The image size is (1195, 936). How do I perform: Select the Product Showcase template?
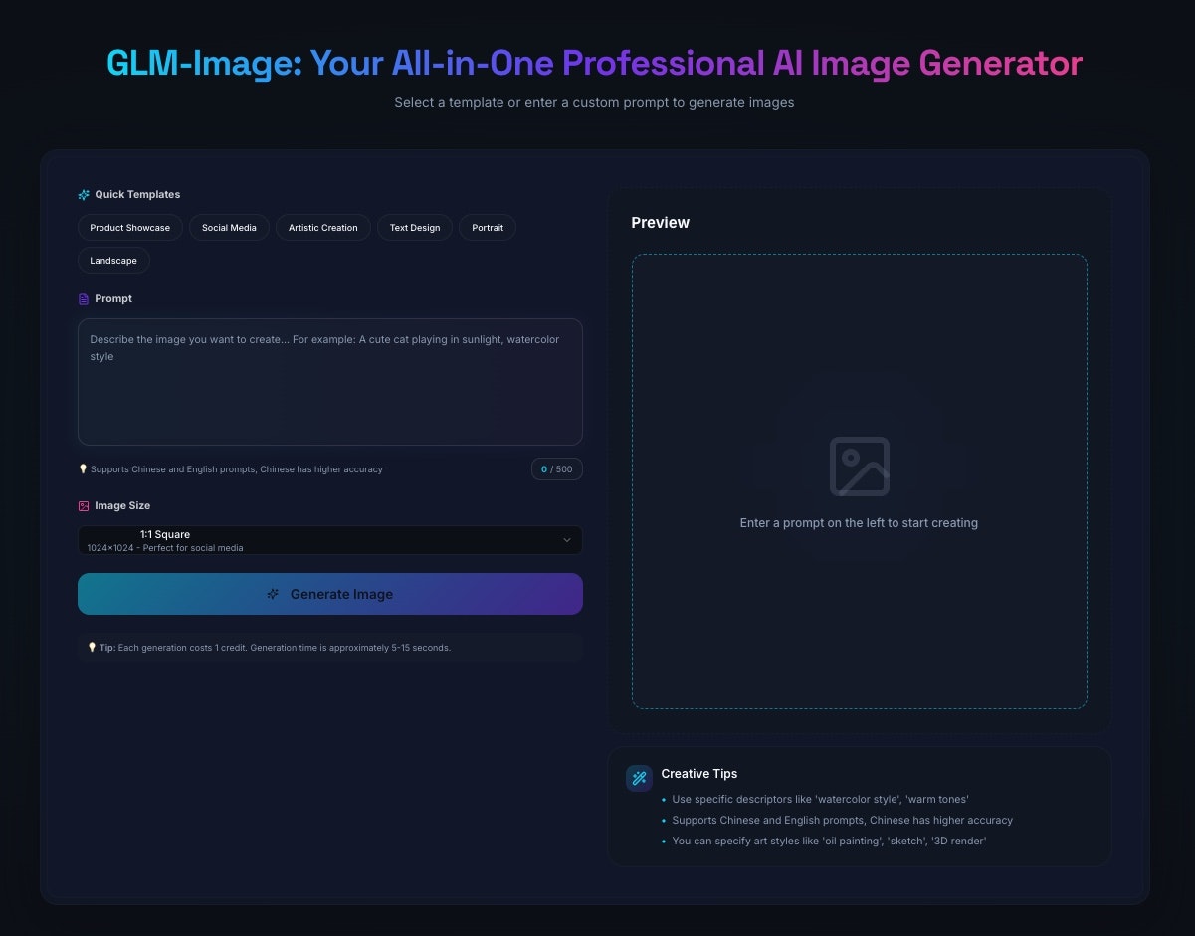pos(128,227)
